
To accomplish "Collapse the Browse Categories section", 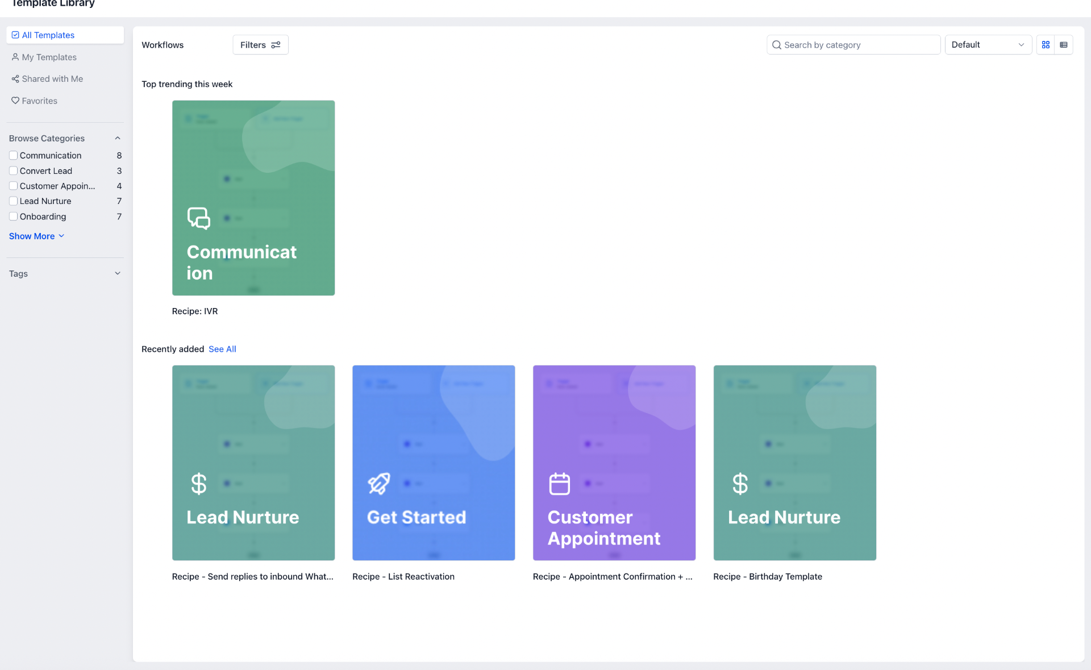I will 118,138.
